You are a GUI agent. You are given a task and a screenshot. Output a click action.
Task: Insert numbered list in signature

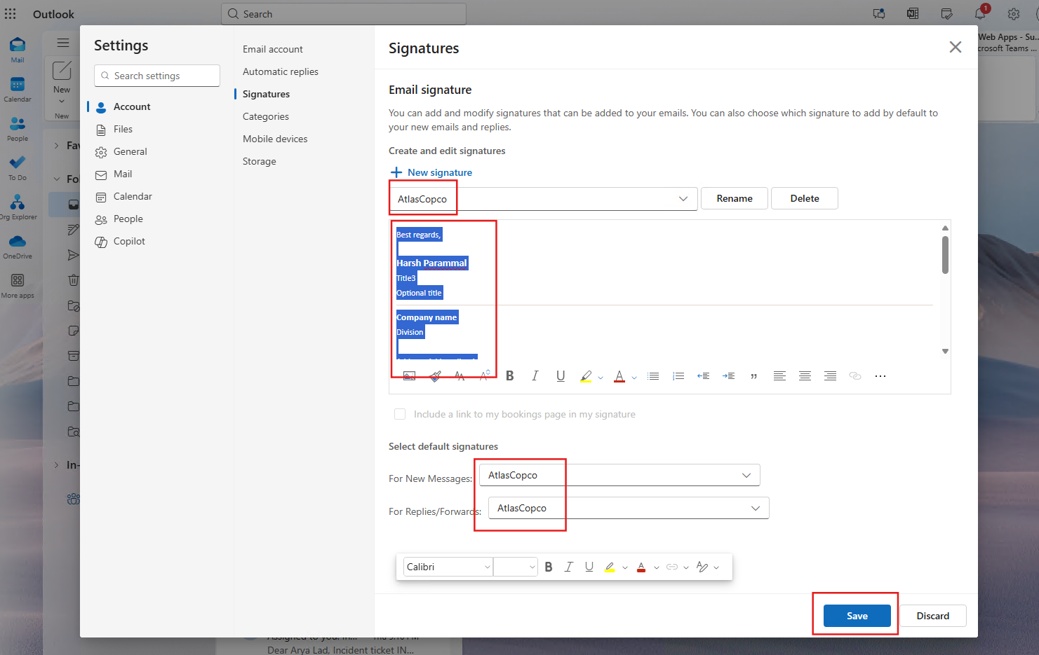678,376
